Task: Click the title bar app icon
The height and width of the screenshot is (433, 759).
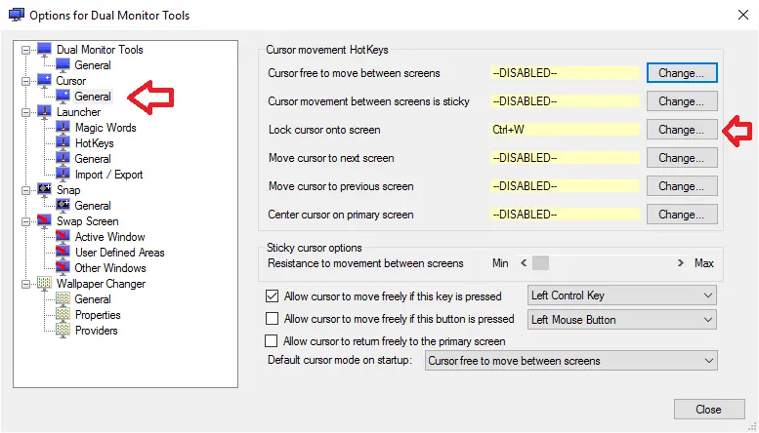Action: [x=16, y=15]
